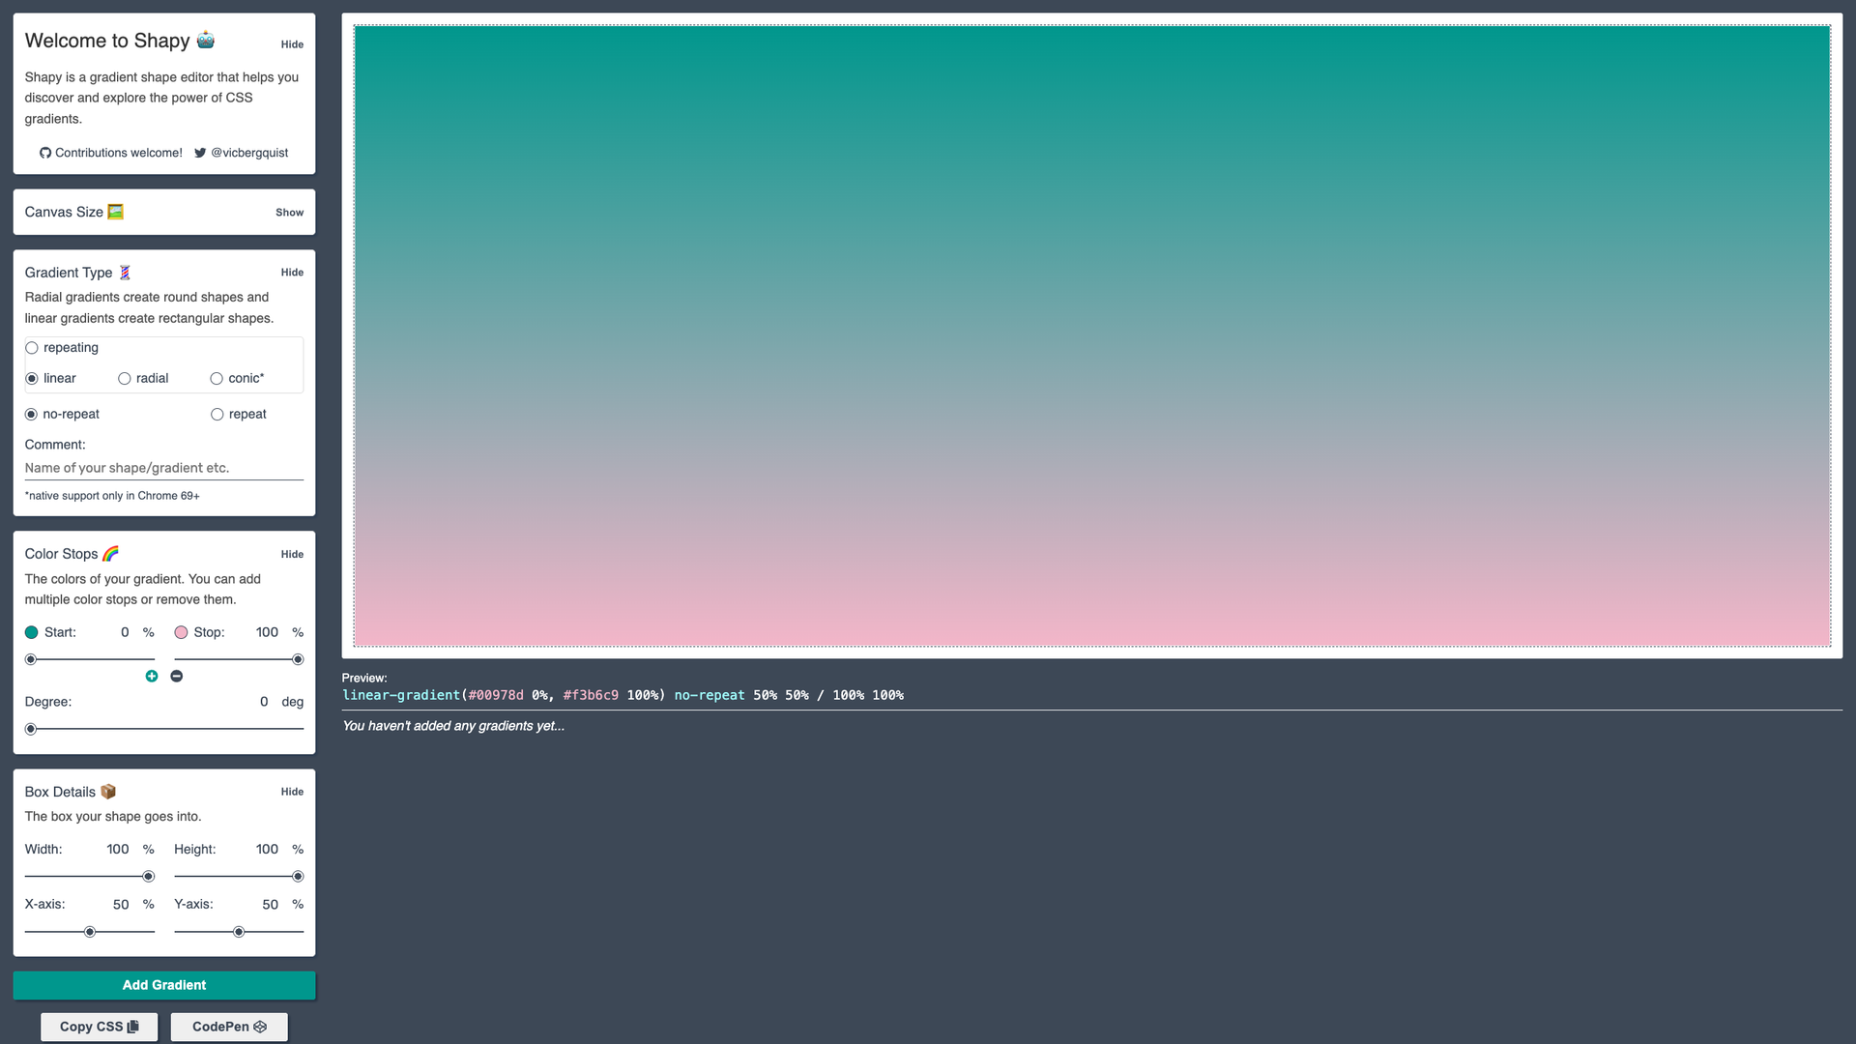Select the radial gradient type
The height and width of the screenshot is (1044, 1856).
tap(124, 378)
